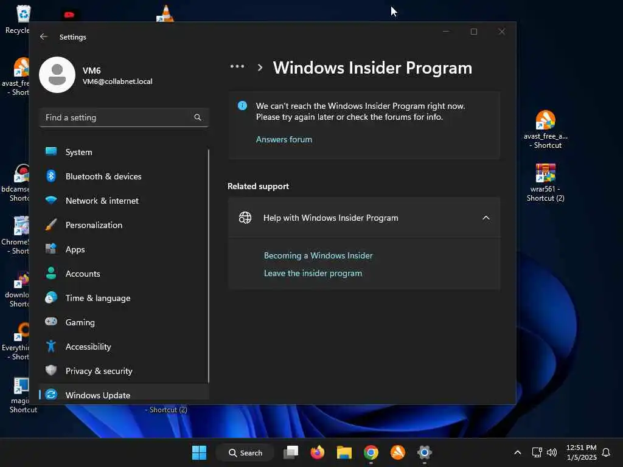This screenshot has width=623, height=467.
Task: Click the Gaming controller icon
Action: coord(51,321)
